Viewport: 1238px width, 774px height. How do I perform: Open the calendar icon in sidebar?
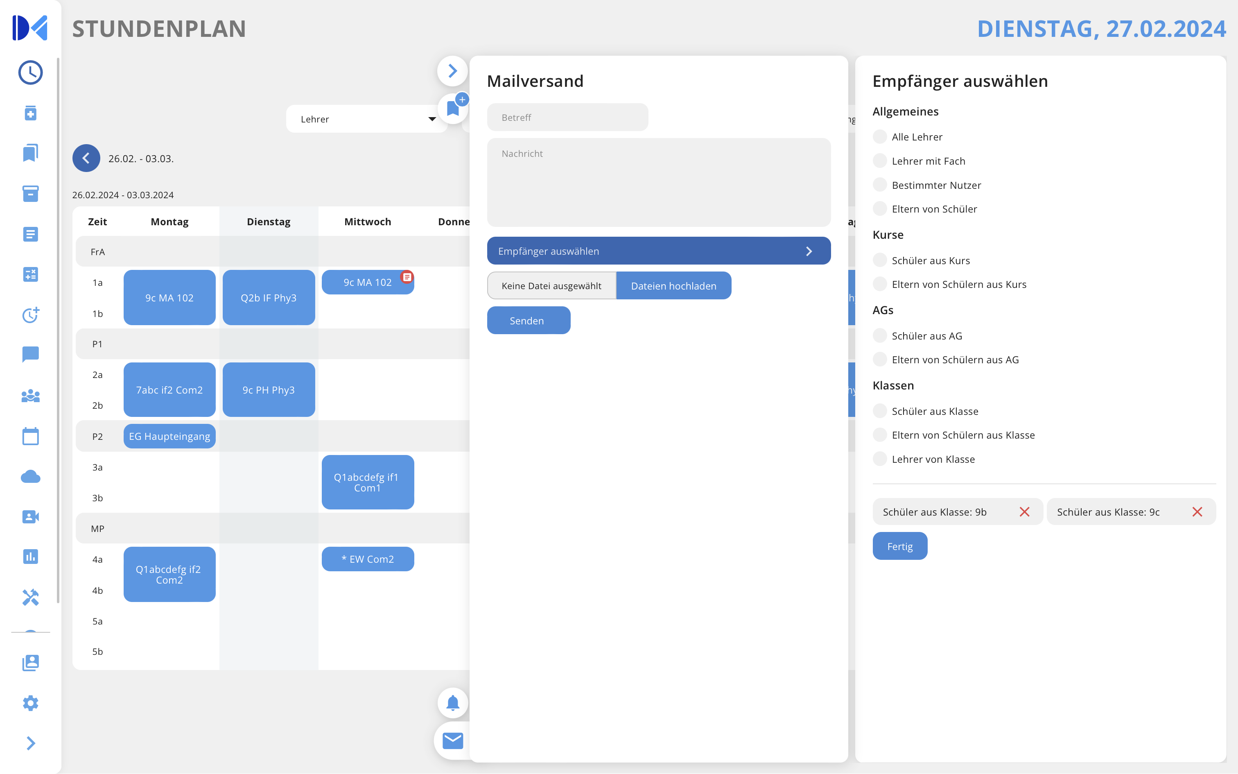[30, 436]
